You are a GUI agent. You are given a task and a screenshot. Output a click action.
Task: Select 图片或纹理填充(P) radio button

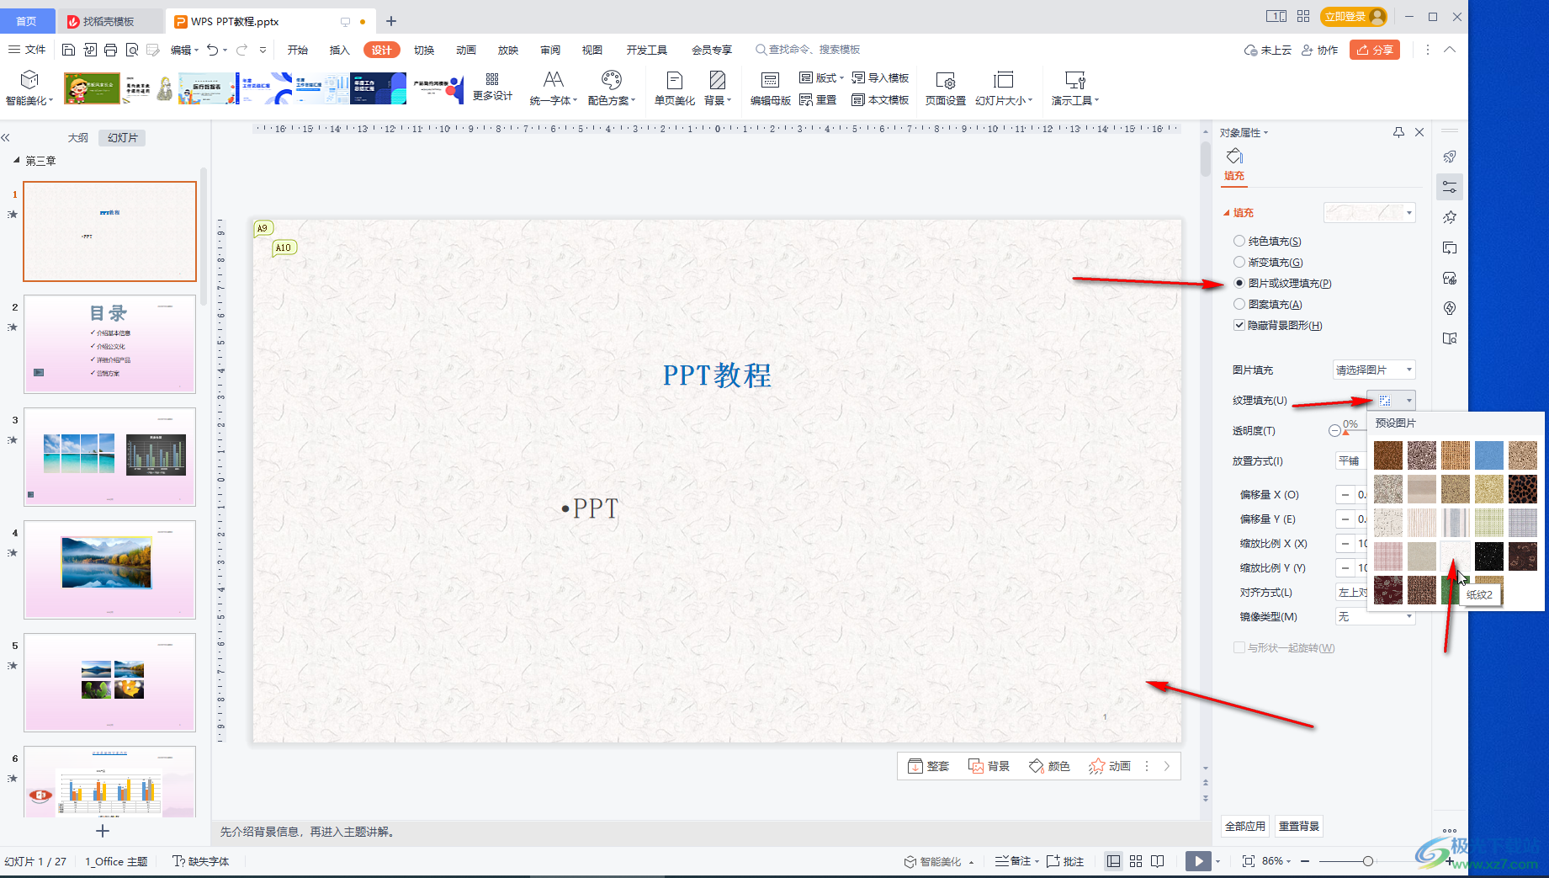pyautogui.click(x=1239, y=284)
